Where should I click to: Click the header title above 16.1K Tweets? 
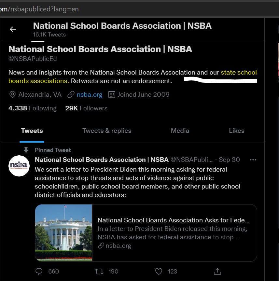[122, 26]
